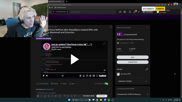Open the Kick bookmark
The height and width of the screenshot is (102, 182).
click(x=51, y=8)
